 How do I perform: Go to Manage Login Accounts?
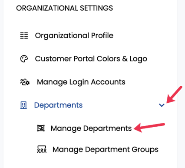coord(81,82)
